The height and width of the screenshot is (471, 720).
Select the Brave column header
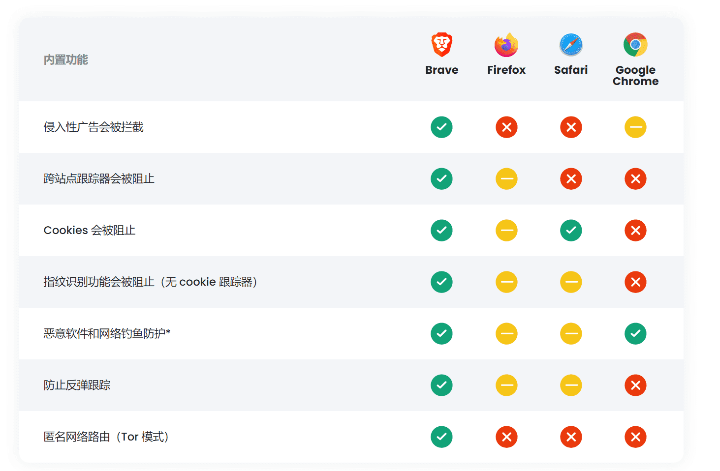[x=441, y=69]
